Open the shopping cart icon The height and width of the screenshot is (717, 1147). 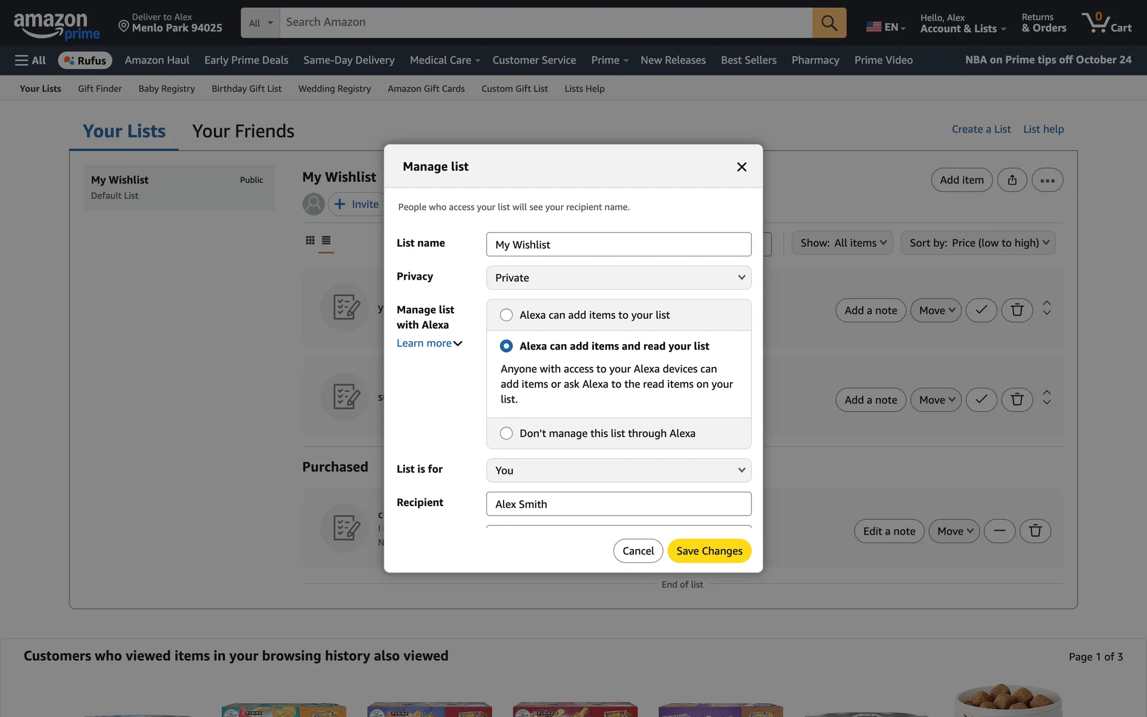pos(1106,23)
